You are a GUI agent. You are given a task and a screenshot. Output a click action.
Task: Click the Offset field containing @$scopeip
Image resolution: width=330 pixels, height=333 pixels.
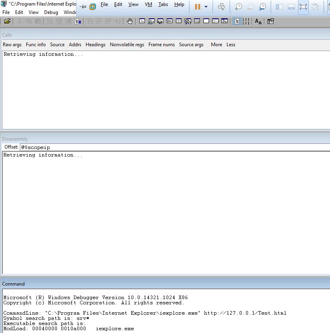point(175,147)
